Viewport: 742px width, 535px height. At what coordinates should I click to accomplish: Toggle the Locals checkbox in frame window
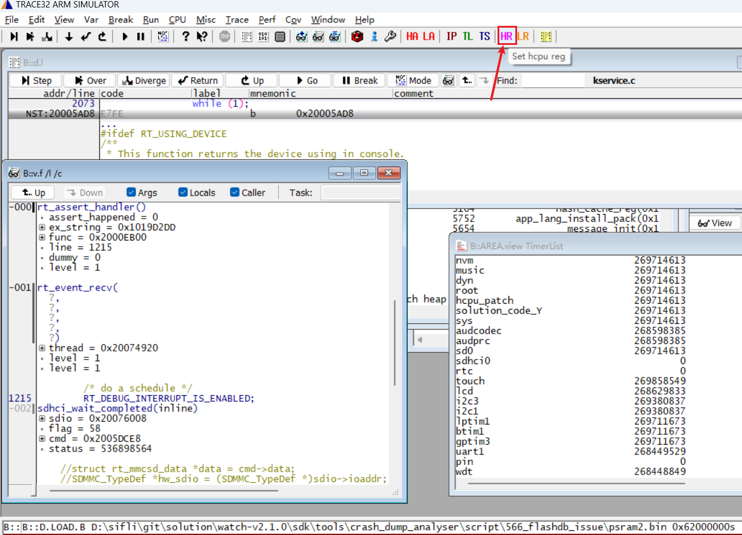click(183, 192)
